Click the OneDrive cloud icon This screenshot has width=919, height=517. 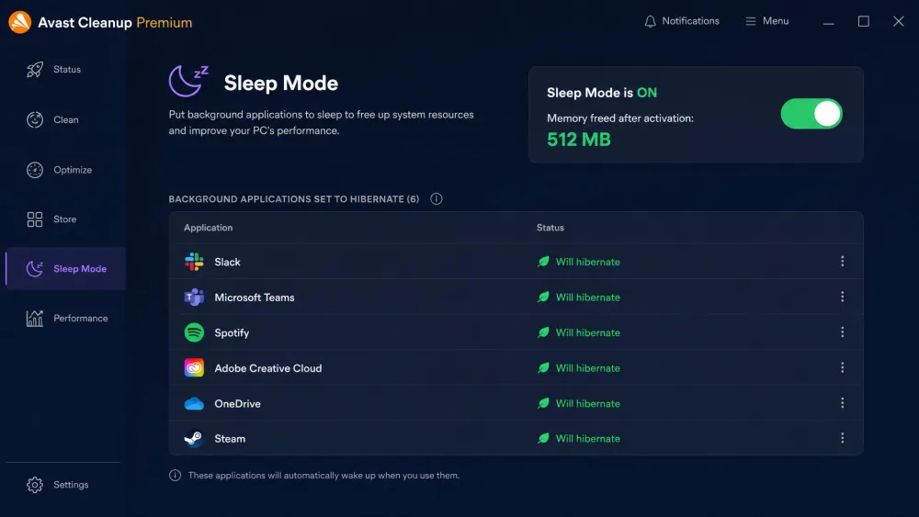click(194, 403)
